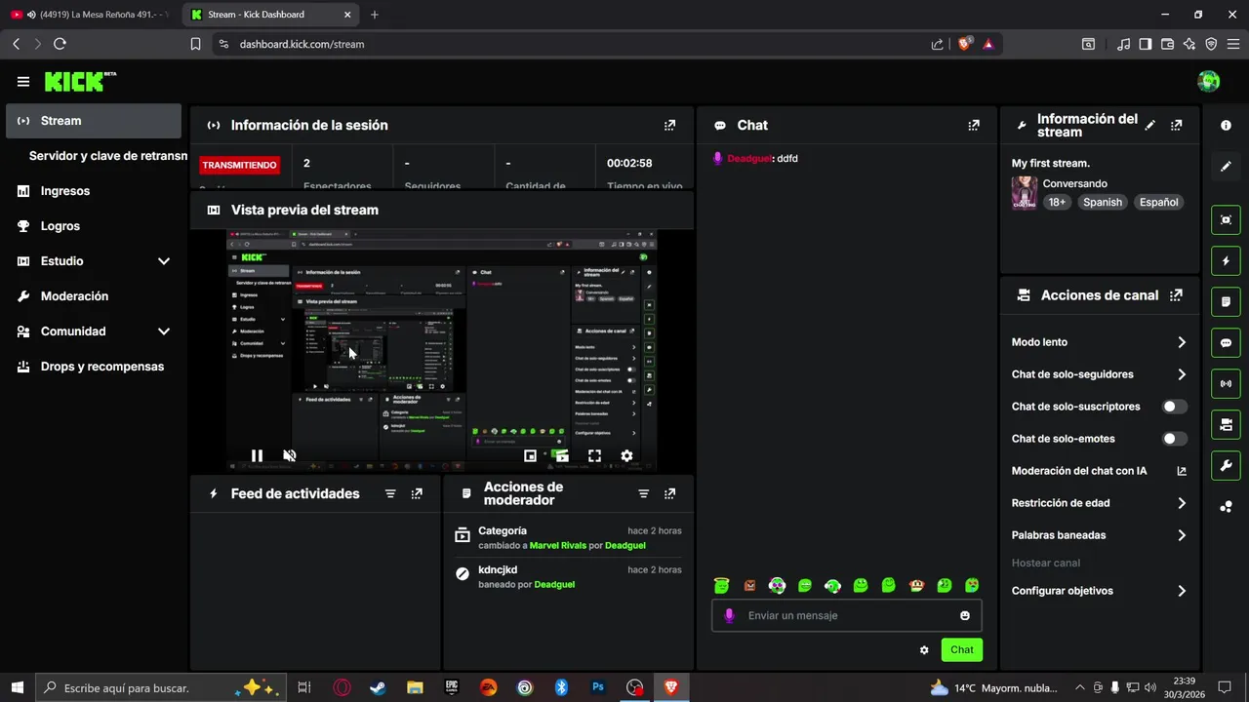The width and height of the screenshot is (1249, 702).
Task: Click the three-dots icon at the bottom of the right rail
Action: point(1226,507)
